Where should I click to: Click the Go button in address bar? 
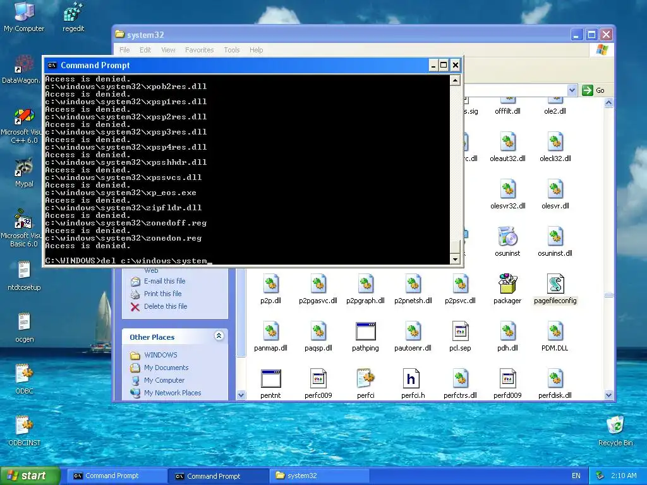point(593,90)
